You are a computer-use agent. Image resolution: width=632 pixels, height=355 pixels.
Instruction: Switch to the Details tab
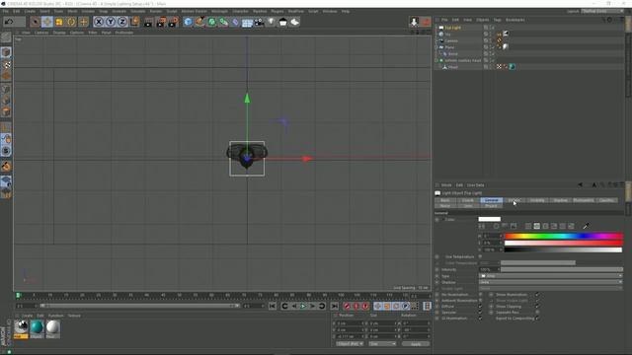(x=514, y=200)
